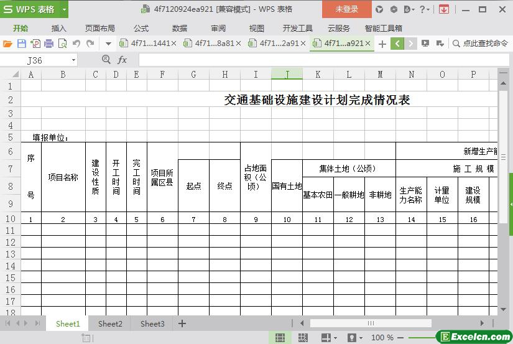
Task: Open the 开发工具 ribbon tab
Action: 298,29
